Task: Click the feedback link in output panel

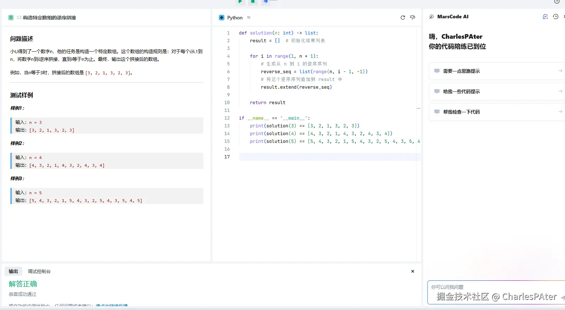Action: (112, 305)
